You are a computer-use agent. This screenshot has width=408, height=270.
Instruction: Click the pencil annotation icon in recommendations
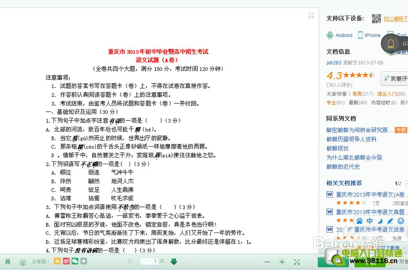(390, 221)
